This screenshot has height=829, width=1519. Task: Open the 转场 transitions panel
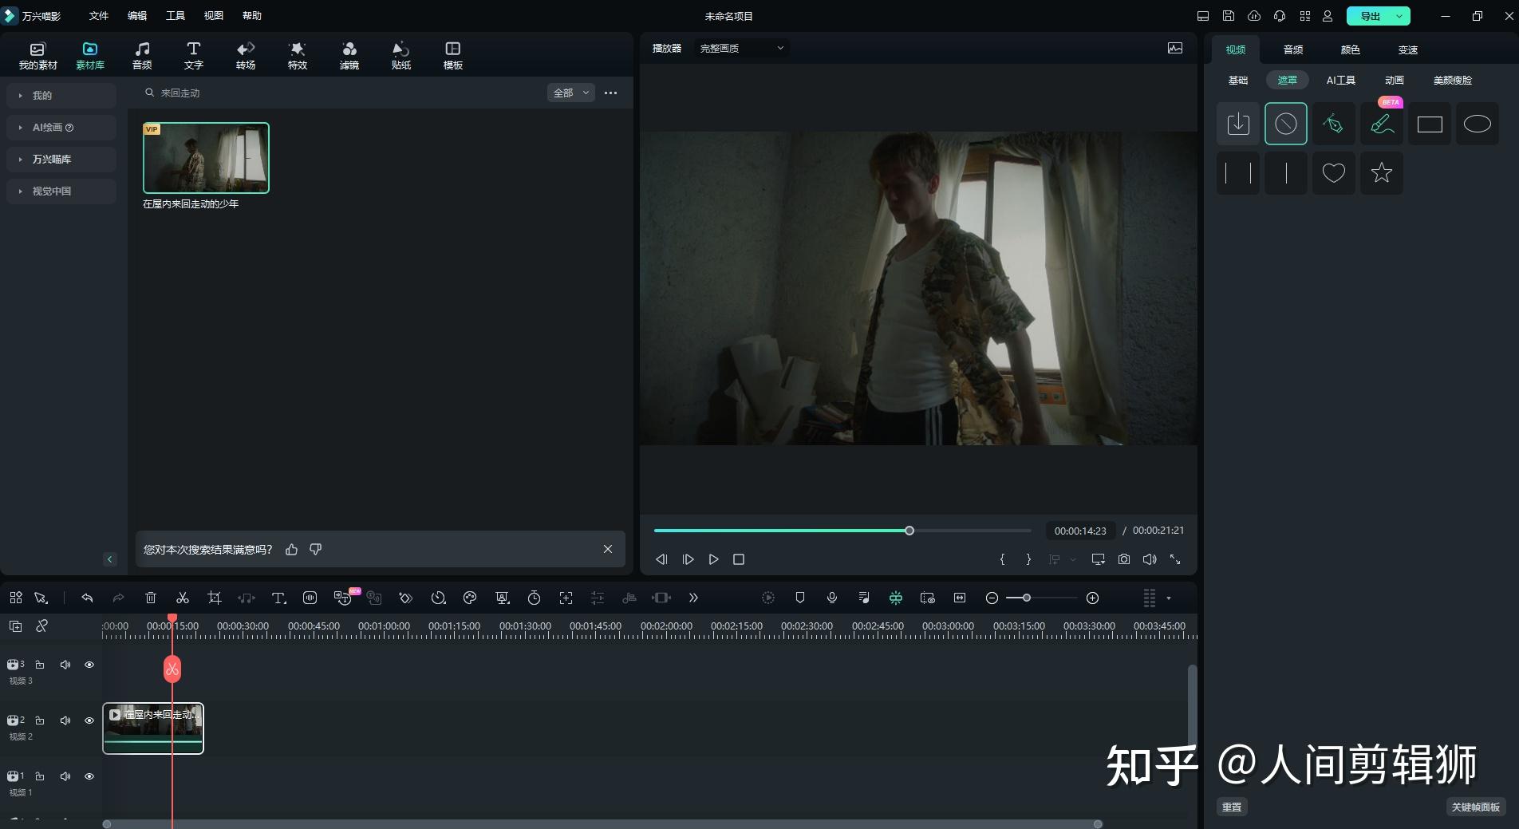point(246,56)
